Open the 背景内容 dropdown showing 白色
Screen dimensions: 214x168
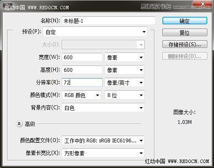(x=103, y=108)
